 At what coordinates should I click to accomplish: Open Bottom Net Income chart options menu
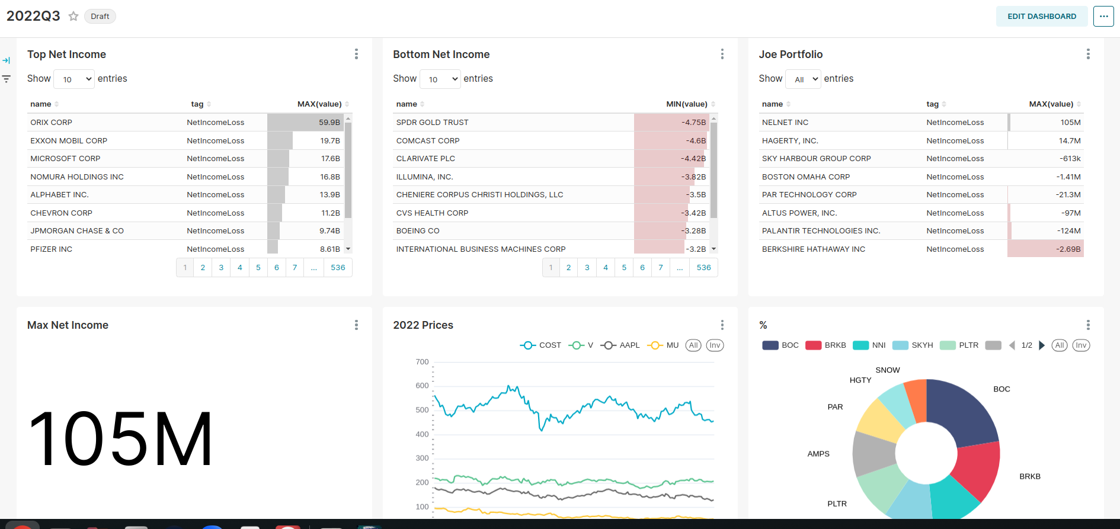tap(722, 54)
